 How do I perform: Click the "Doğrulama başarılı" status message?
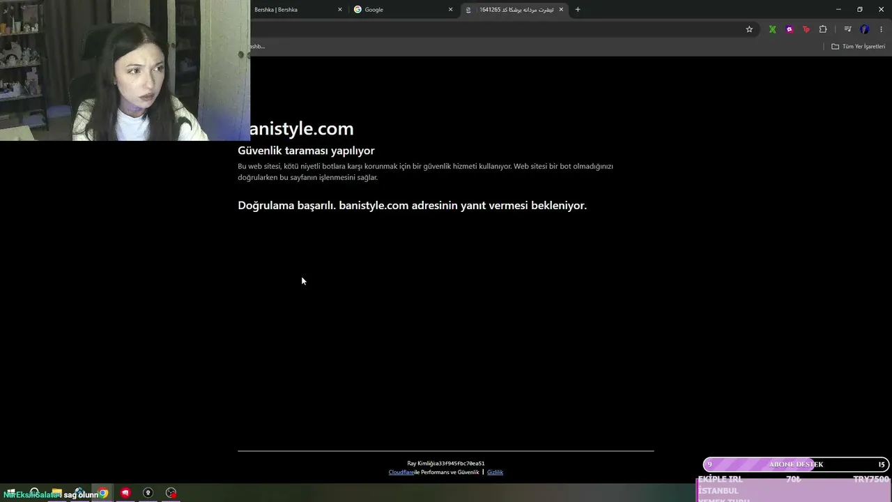click(413, 206)
